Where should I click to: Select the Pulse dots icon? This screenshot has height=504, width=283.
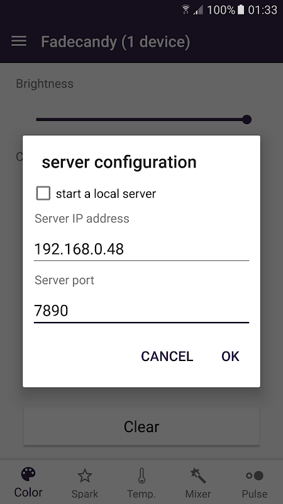click(255, 476)
